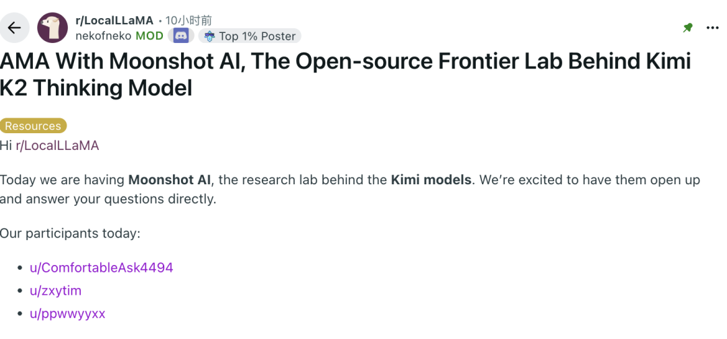Open the r/LocalLLaMA llama avatar
Screen dimensions: 727x339
(53, 28)
